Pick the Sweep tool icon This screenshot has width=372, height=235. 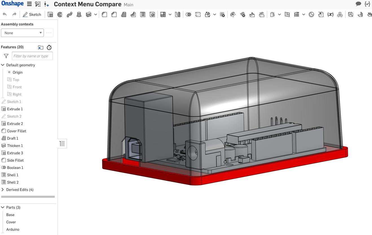69,14
